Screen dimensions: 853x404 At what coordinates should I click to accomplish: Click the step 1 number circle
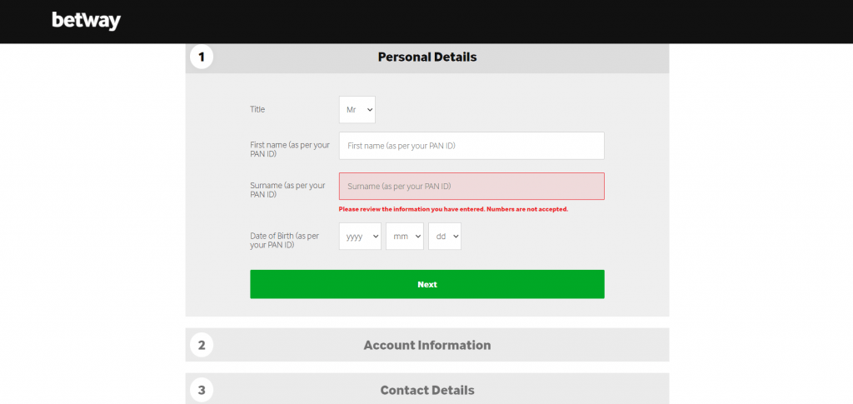[202, 57]
